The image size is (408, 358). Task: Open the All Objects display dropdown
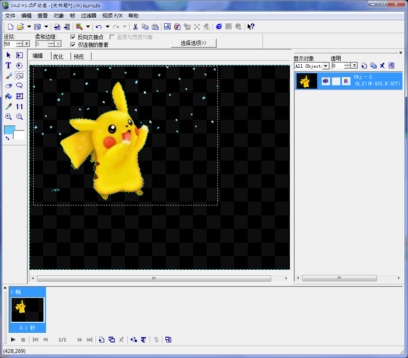[326, 66]
